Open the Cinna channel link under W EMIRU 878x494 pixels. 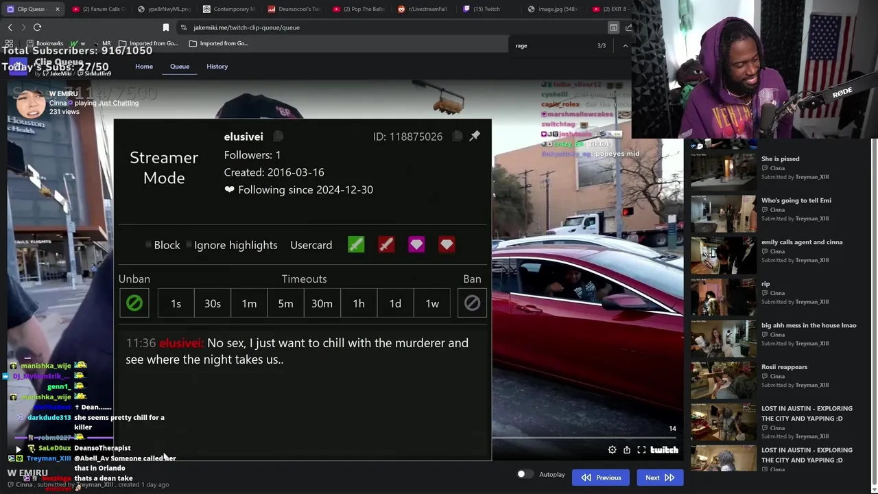(x=58, y=103)
